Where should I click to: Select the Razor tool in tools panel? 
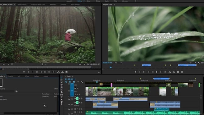tap(62, 92)
